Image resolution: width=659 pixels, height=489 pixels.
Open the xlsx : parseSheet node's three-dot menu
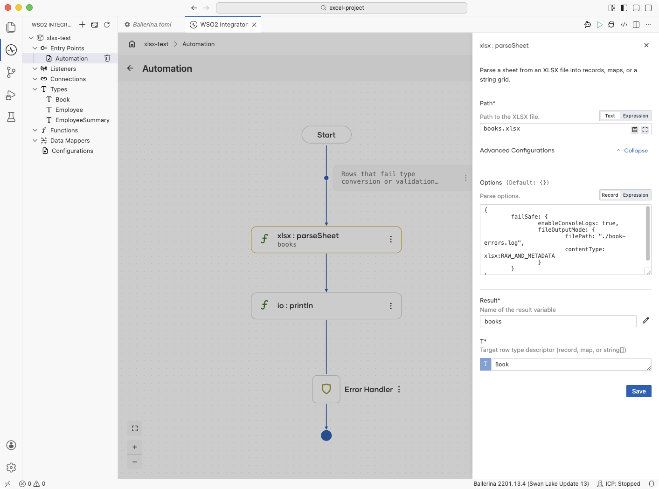(391, 239)
